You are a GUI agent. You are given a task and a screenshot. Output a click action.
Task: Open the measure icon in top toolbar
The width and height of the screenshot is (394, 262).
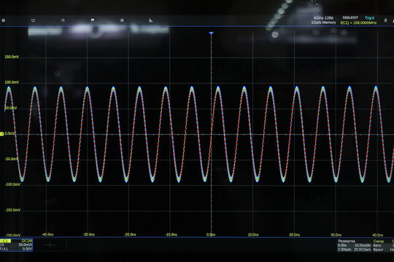(151, 20)
